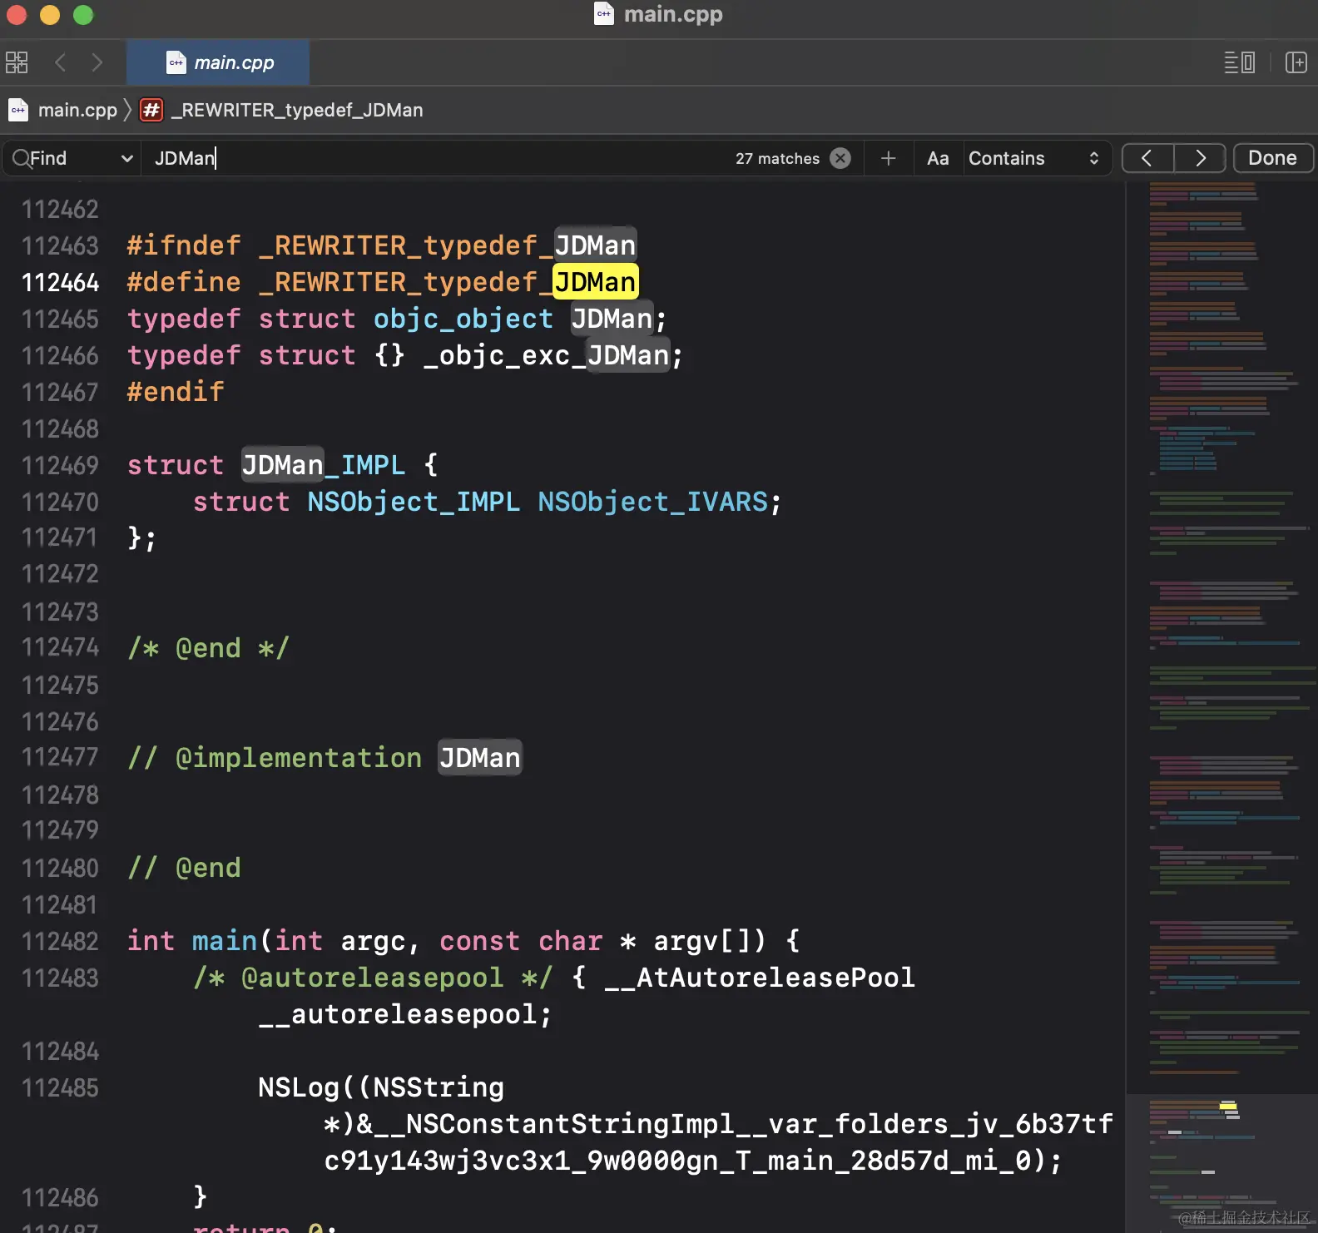Click the main.cpp file icon in title bar
The height and width of the screenshot is (1233, 1318).
tap(604, 14)
